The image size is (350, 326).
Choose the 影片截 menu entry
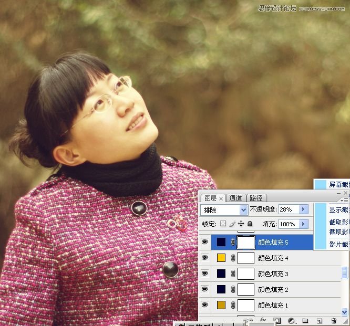pos(339,245)
